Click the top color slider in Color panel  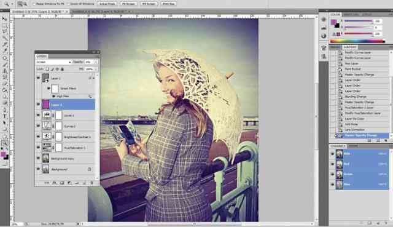359,21
